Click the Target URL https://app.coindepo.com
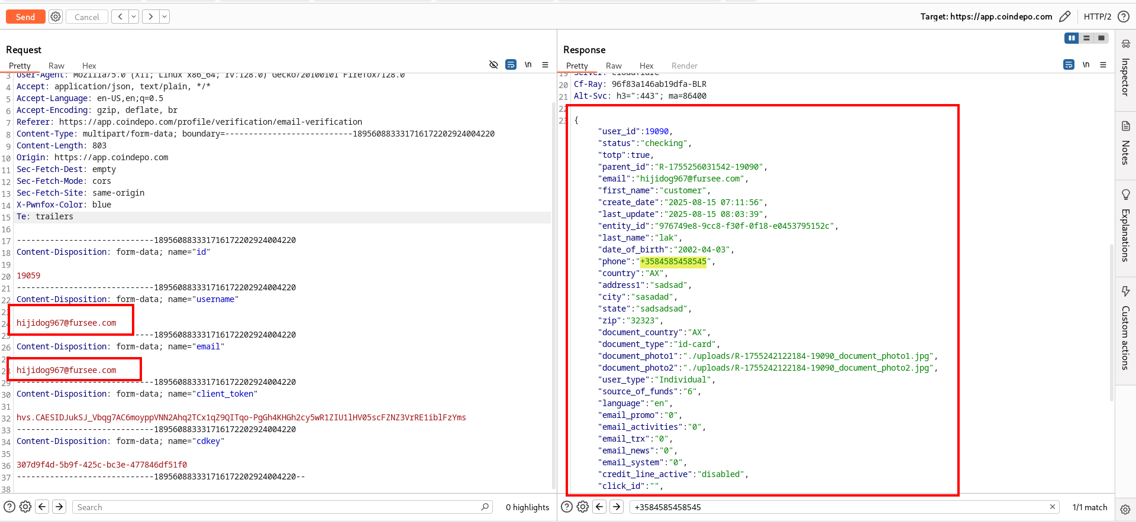This screenshot has height=522, width=1136. 1001,17
